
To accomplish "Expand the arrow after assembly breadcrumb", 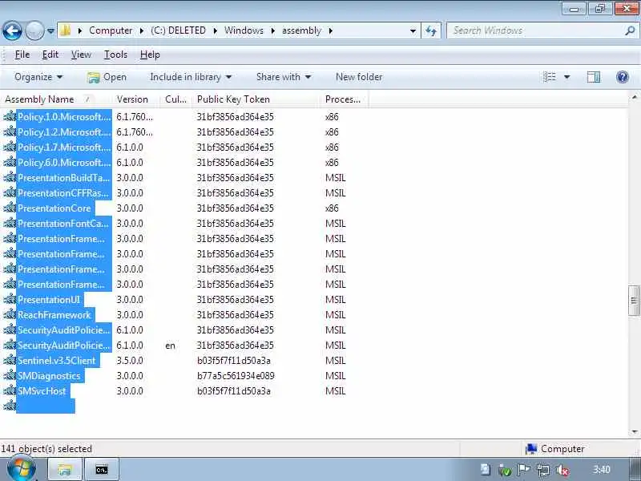I will coord(330,30).
